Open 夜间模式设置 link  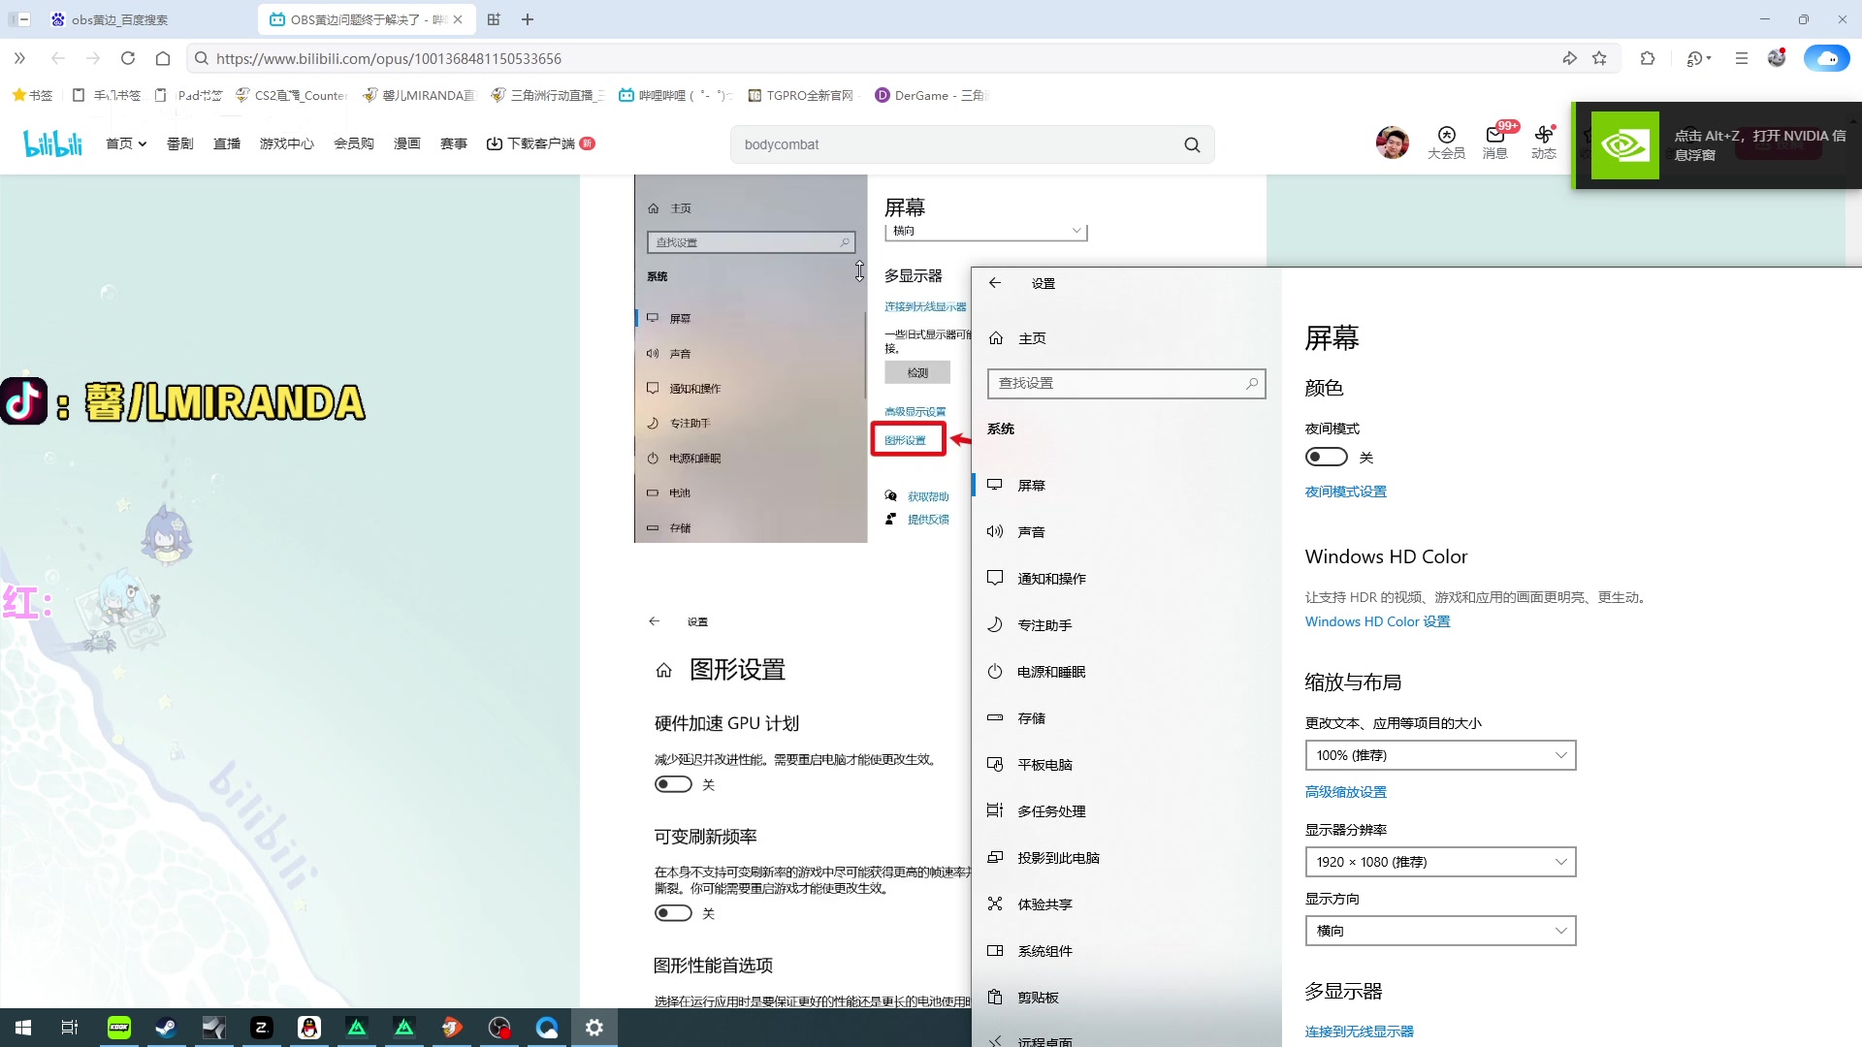click(1345, 492)
